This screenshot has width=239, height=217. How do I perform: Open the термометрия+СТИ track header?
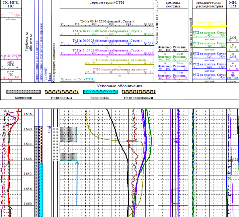click(x=106, y=3)
